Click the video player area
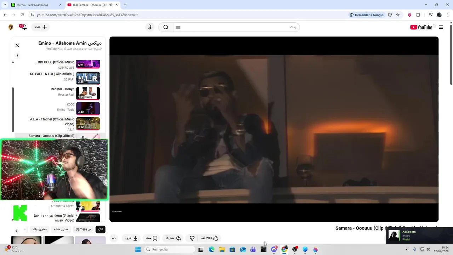453x255 pixels. (x=274, y=129)
